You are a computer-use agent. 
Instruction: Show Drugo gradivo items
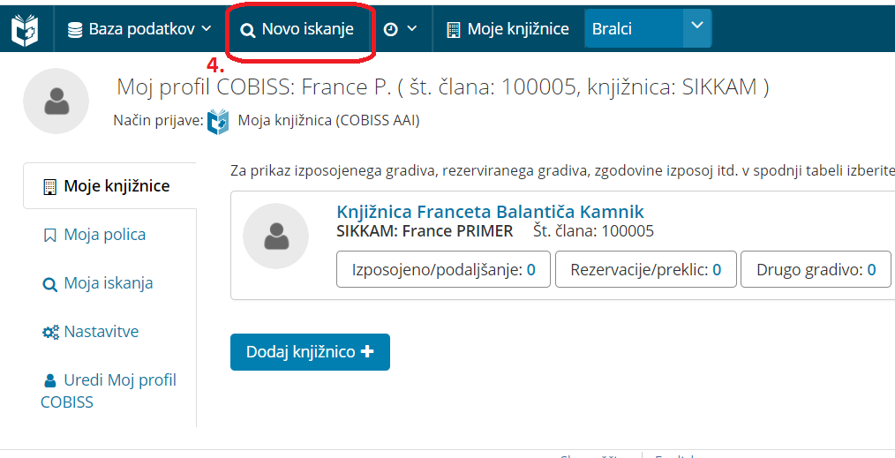(x=816, y=269)
